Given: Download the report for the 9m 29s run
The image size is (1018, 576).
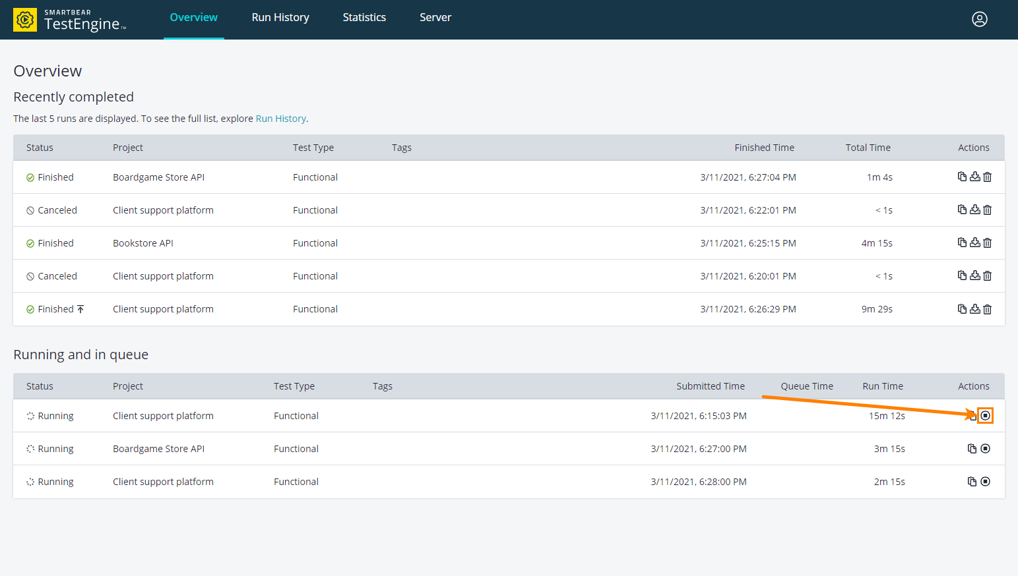Looking at the screenshot, I should [975, 308].
